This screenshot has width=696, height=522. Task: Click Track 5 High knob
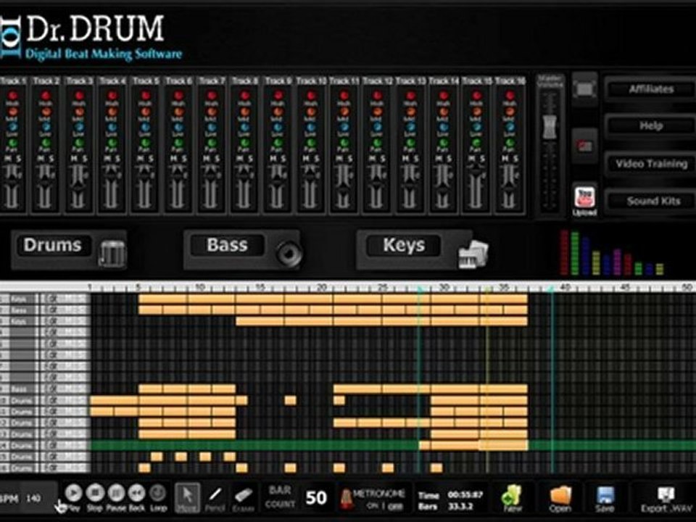145,96
